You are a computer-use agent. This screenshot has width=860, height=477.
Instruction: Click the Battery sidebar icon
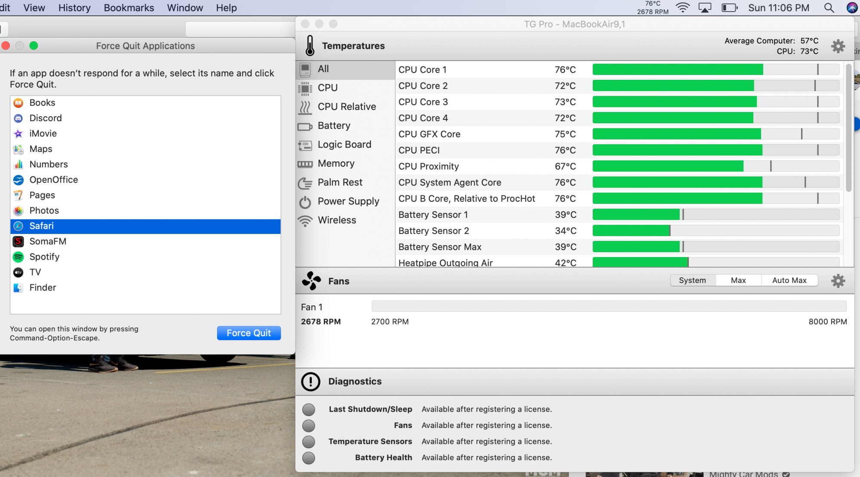click(x=305, y=126)
